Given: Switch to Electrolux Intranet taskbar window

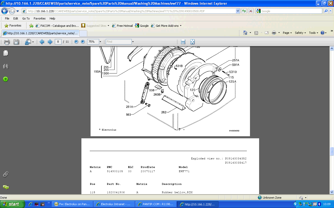Looking at the screenshot, I should [114, 204].
